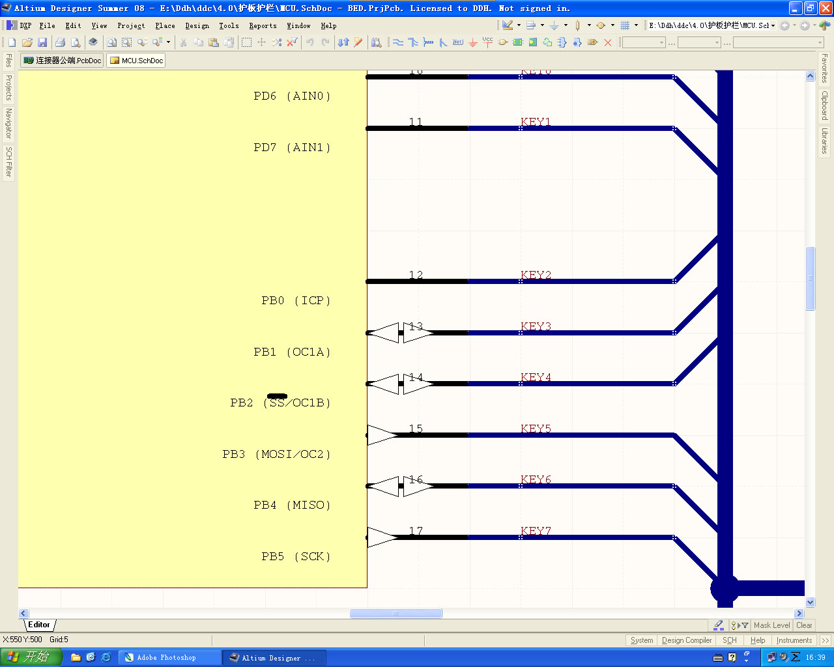Print the schematic using the printer icon
Viewport: 834px width, 667px height.
(x=60, y=42)
